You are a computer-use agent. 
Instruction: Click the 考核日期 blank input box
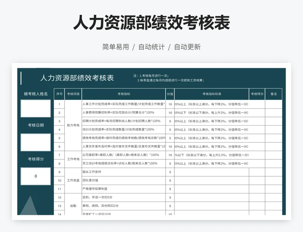click(36, 142)
